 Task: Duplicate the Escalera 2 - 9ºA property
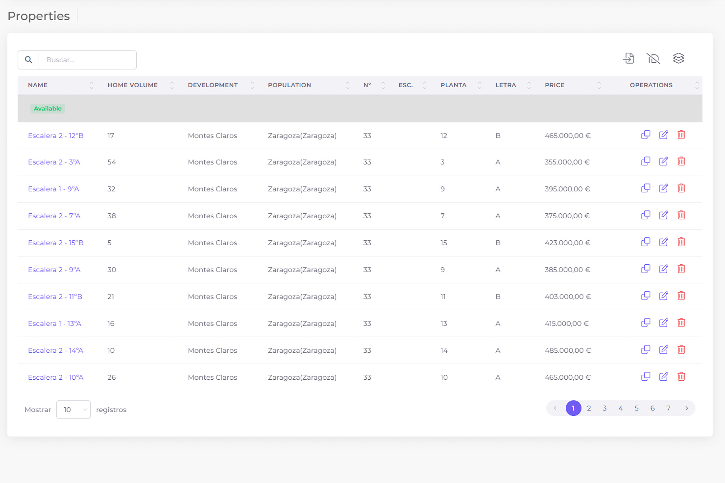click(646, 269)
